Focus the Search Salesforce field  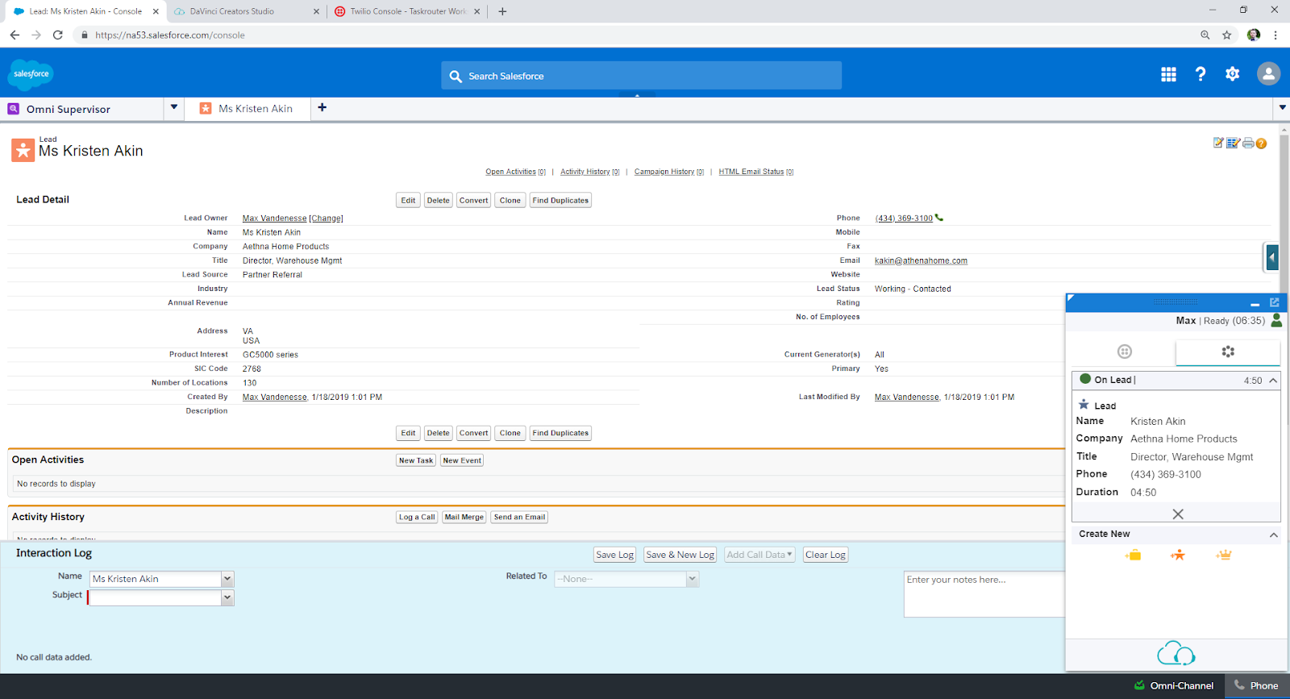click(x=641, y=76)
